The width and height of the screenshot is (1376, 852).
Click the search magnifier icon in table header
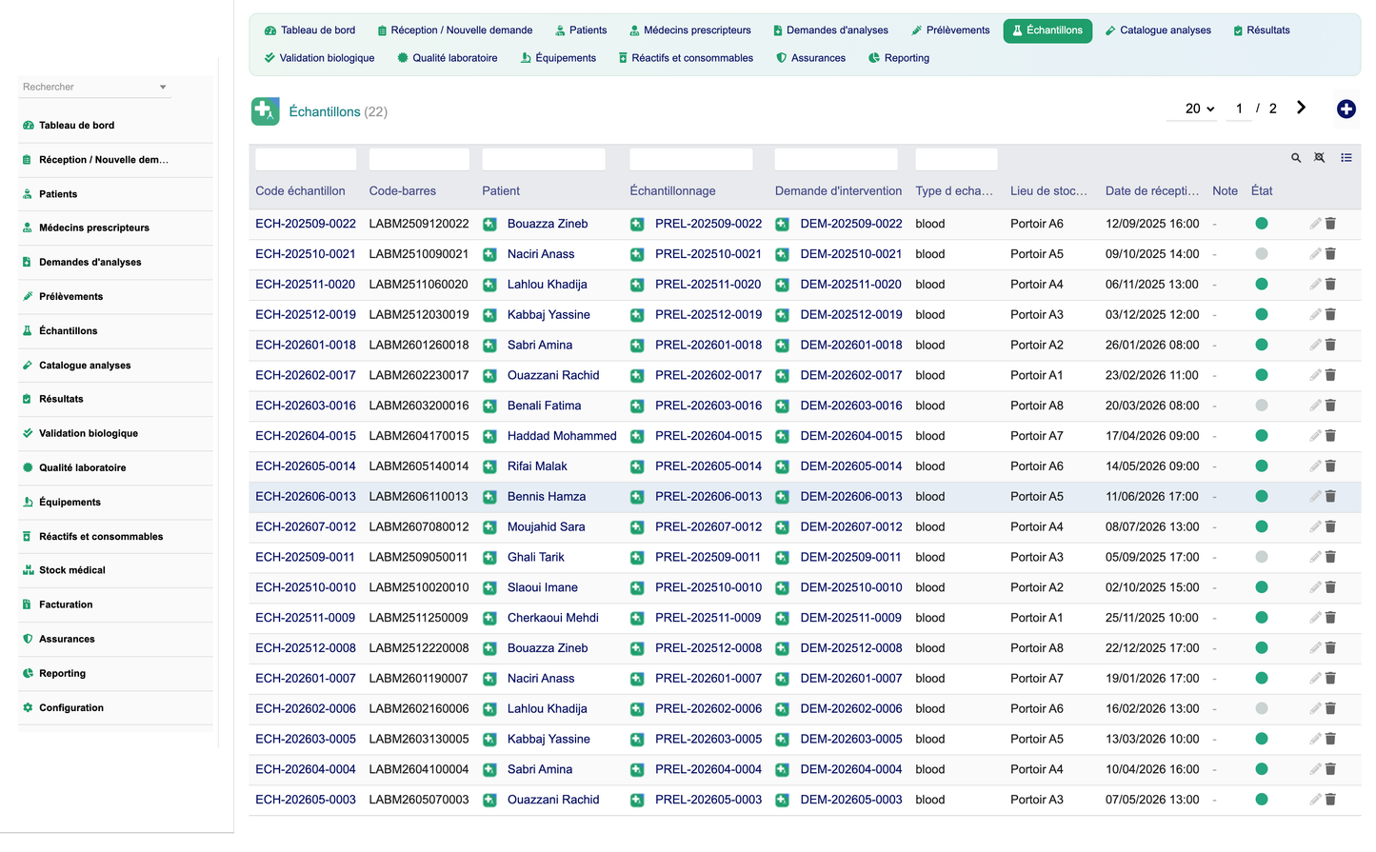tap(1296, 158)
